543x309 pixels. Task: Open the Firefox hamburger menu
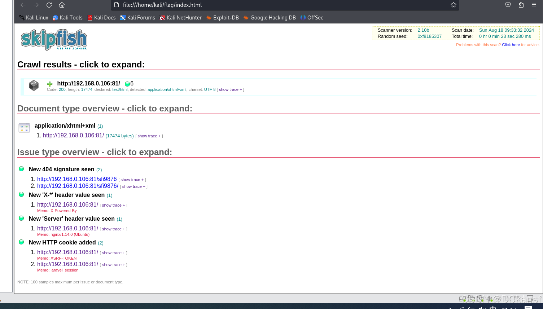pos(534,5)
